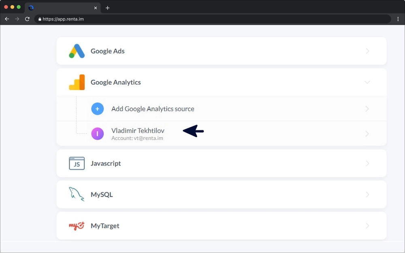
Task: Select the MySQL source label
Action: [102, 195]
